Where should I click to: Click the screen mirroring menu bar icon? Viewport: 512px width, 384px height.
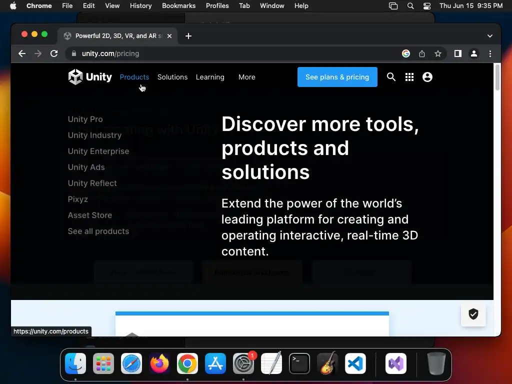[x=393, y=6]
